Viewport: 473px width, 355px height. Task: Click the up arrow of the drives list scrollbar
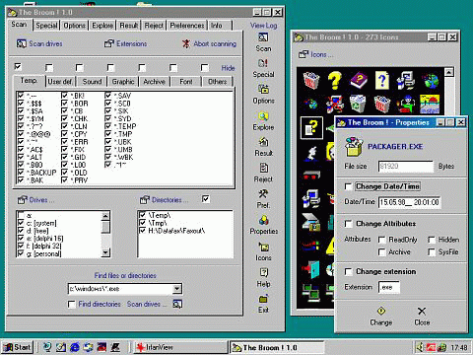105,216
